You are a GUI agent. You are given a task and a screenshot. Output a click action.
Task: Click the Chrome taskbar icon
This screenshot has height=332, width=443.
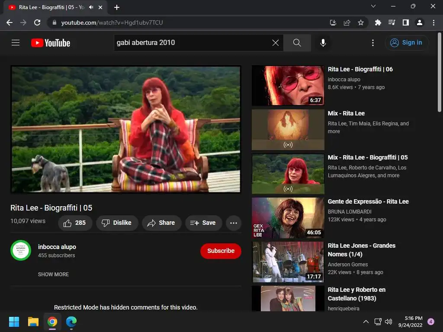(x=52, y=322)
